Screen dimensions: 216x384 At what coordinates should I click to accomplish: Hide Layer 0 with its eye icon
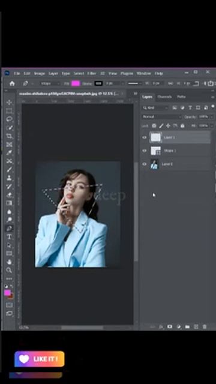click(144, 164)
